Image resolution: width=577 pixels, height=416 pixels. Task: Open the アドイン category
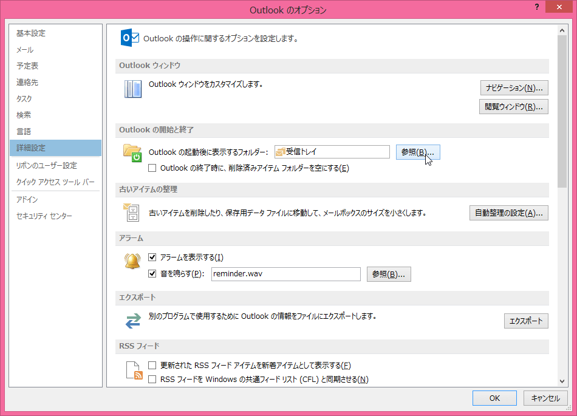pos(55,199)
